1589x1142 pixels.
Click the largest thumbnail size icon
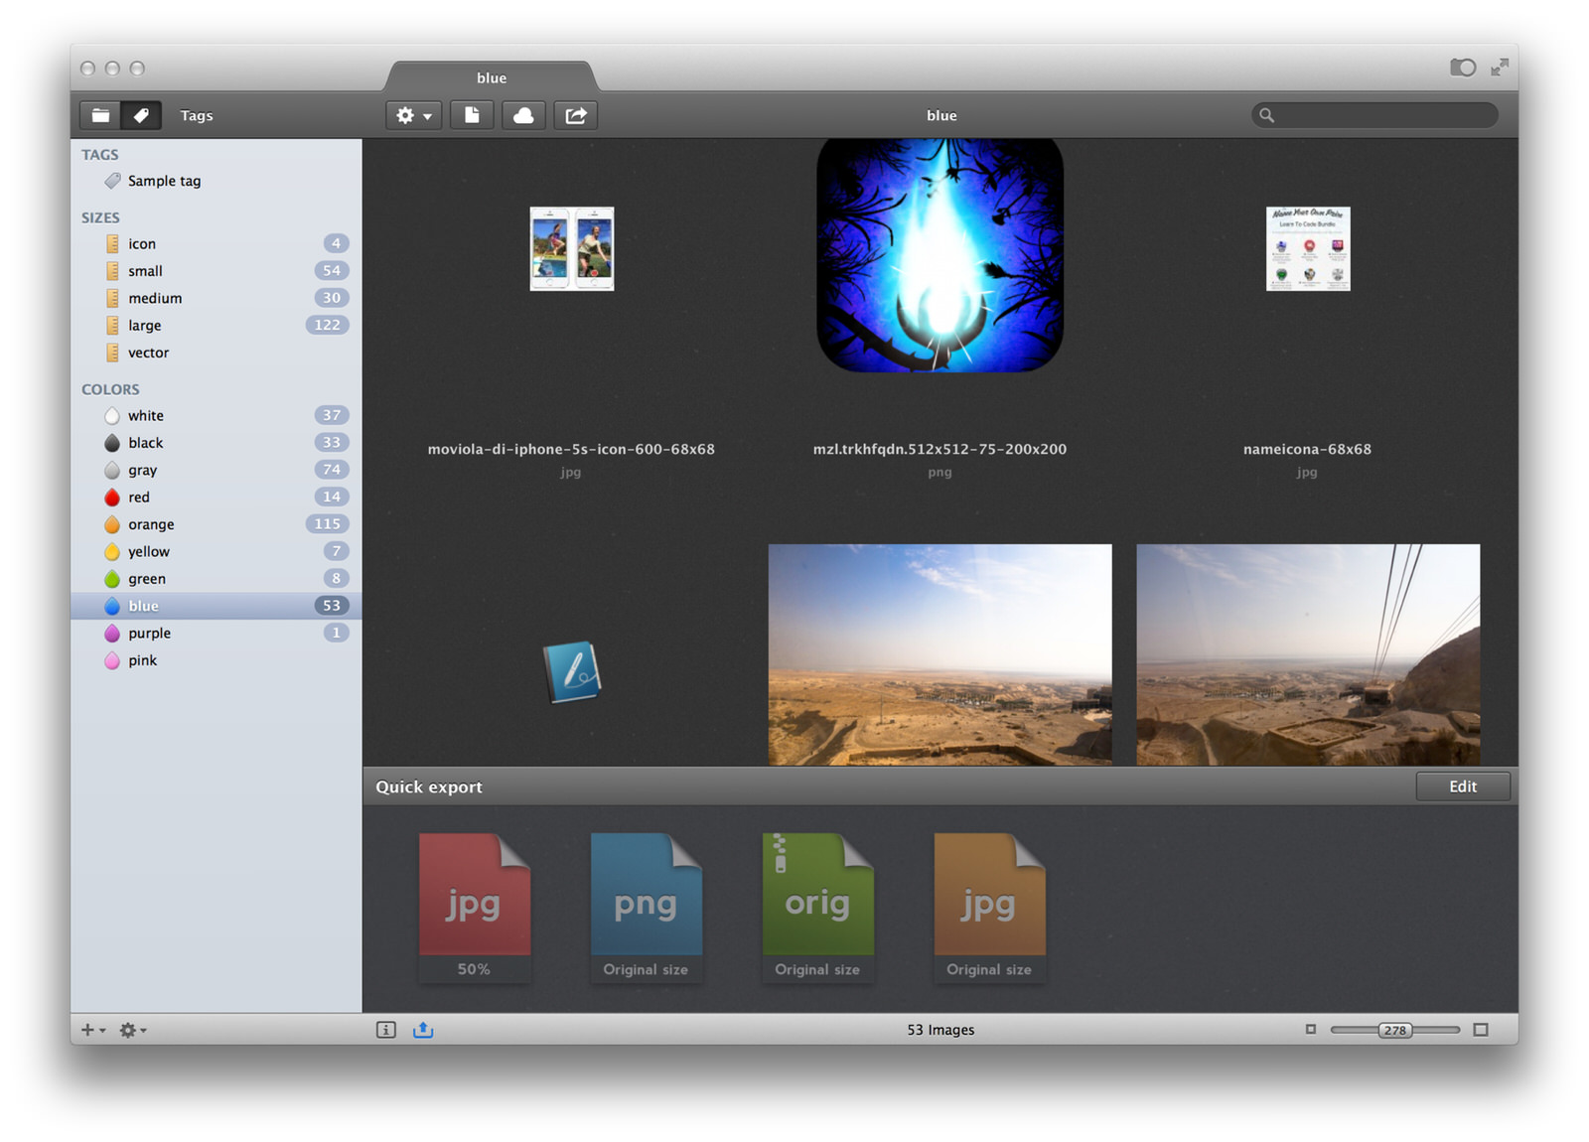click(x=1481, y=1030)
